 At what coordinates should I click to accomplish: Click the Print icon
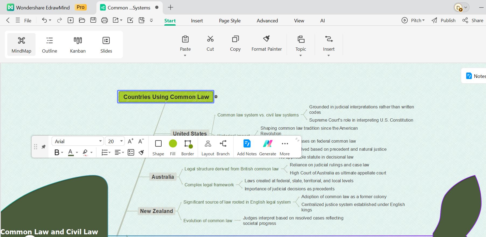pyautogui.click(x=105, y=20)
